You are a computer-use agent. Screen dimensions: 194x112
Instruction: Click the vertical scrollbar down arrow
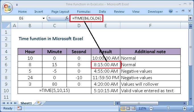(x=191, y=99)
